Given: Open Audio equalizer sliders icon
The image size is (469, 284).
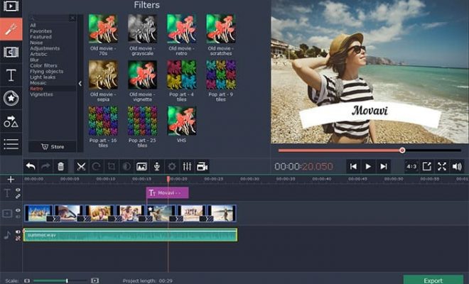Looking at the screenshot, I should coord(187,166).
